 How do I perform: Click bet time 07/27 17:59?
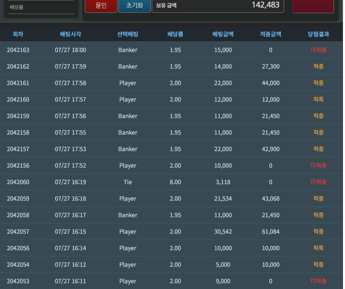point(70,66)
